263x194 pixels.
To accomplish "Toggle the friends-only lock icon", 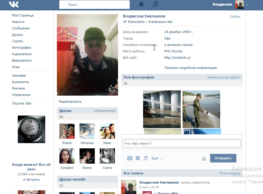I will (x=204, y=158).
